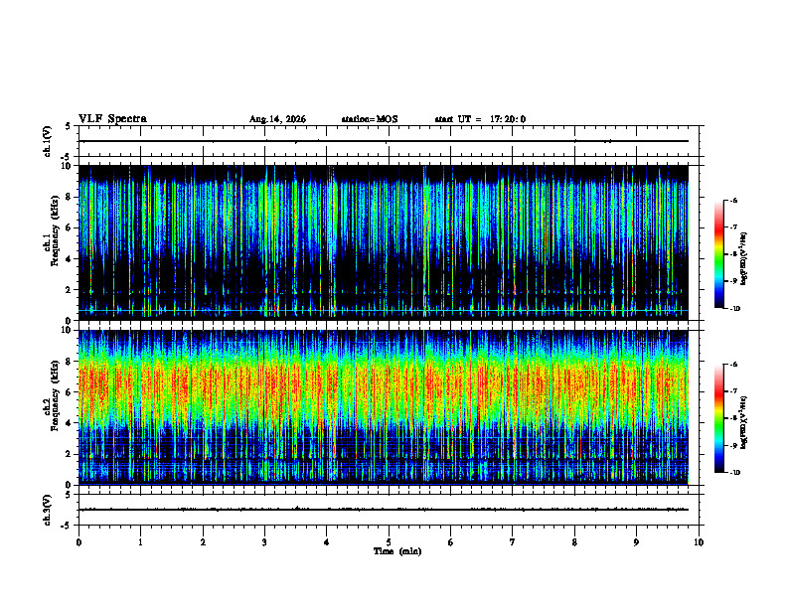Click the time axis tick label "8"

574,542
